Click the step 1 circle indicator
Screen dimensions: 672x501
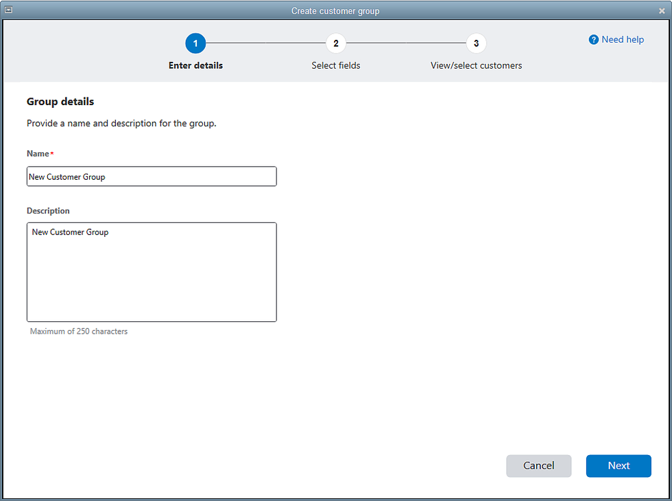tap(195, 43)
